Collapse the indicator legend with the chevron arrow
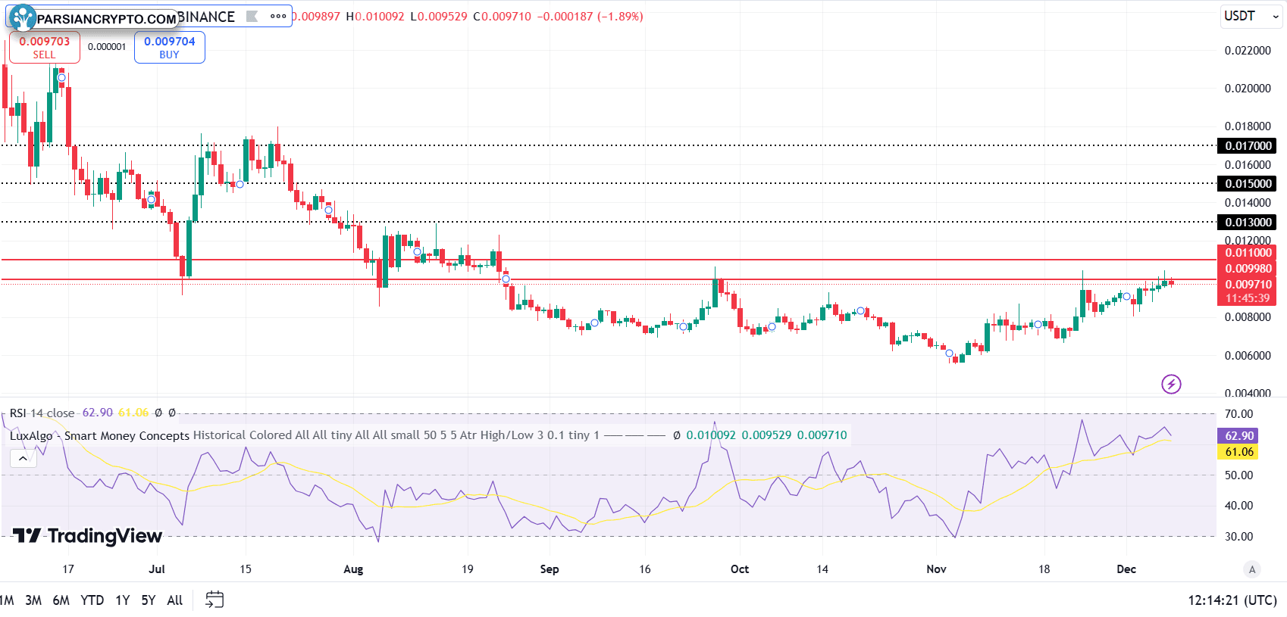 pos(23,458)
